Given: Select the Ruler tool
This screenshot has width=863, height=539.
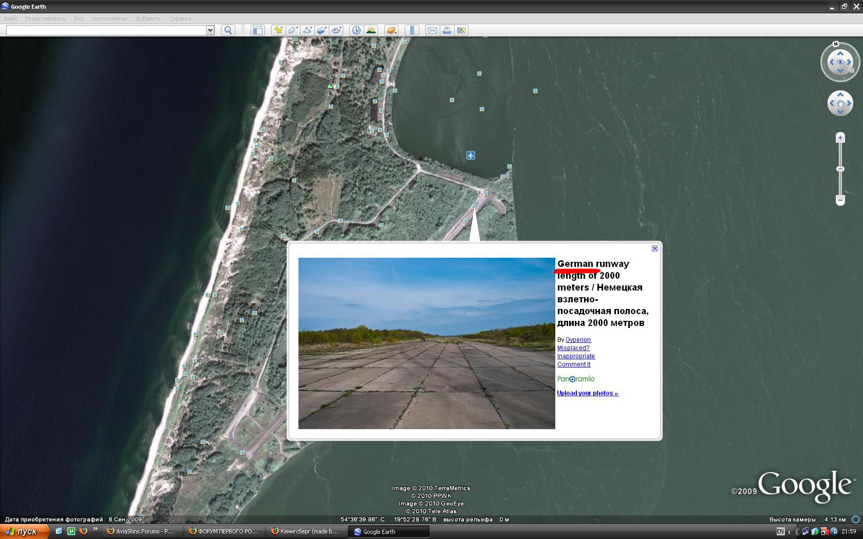Looking at the screenshot, I should (412, 30).
